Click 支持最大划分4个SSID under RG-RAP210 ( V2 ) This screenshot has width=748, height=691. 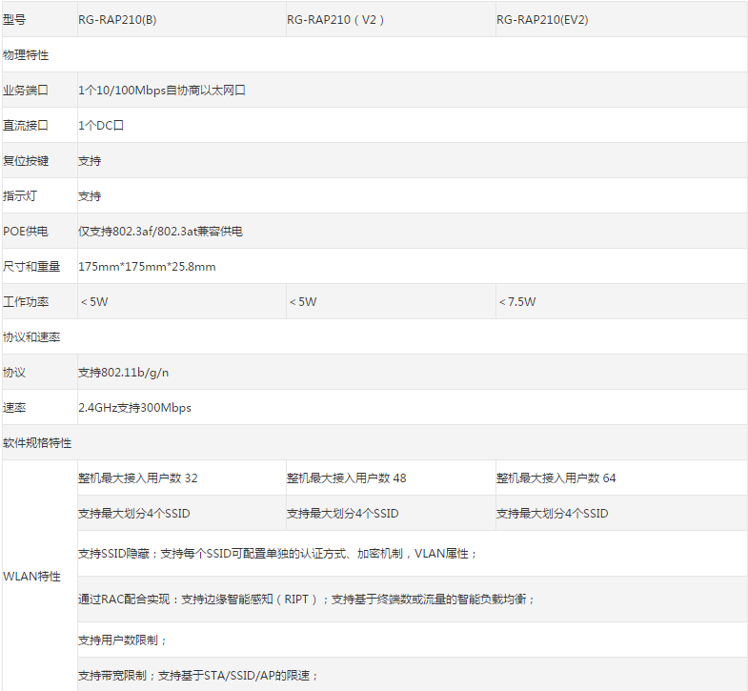[x=342, y=514]
